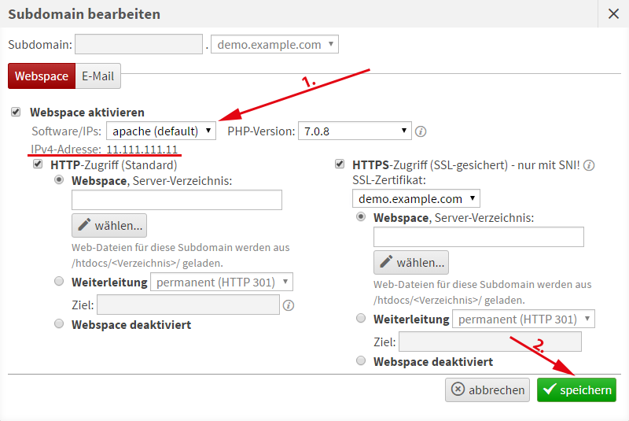
Task: Click into the Subdomain name field
Action: (x=139, y=45)
